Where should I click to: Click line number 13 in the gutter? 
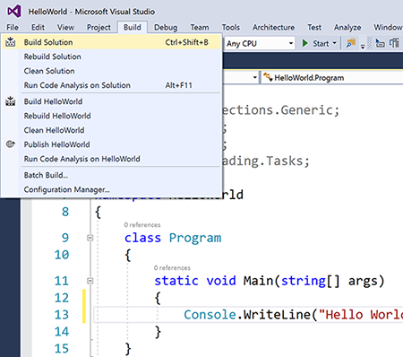click(x=62, y=315)
